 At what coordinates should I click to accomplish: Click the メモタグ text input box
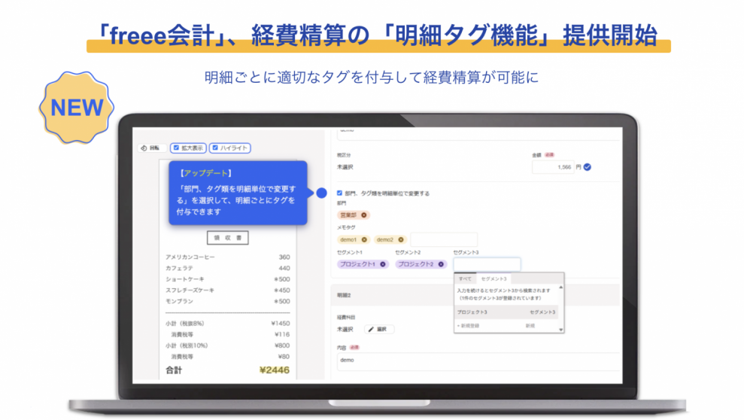[x=443, y=239]
